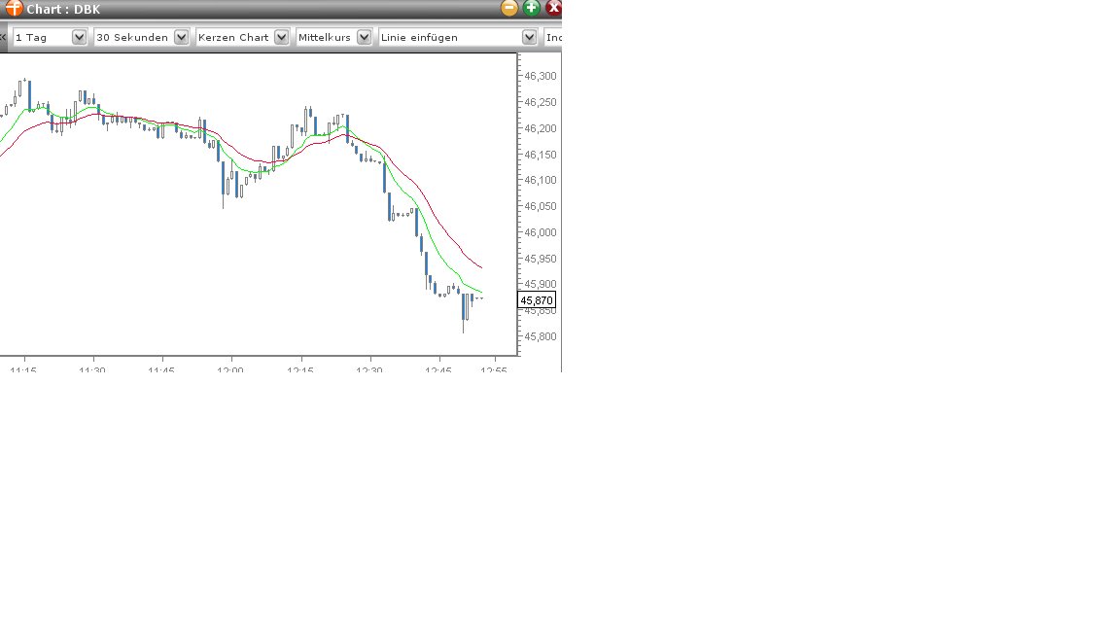1120x630 pixels.
Task: Open a new chart via the green plus icon
Action: coord(532,8)
